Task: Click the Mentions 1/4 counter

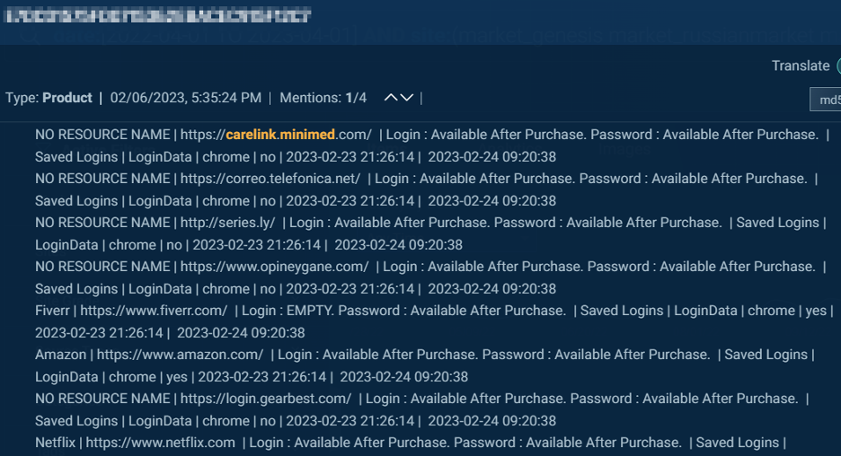Action: (x=323, y=98)
